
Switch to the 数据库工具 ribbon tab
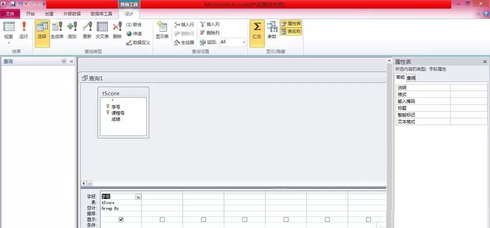pyautogui.click(x=101, y=14)
